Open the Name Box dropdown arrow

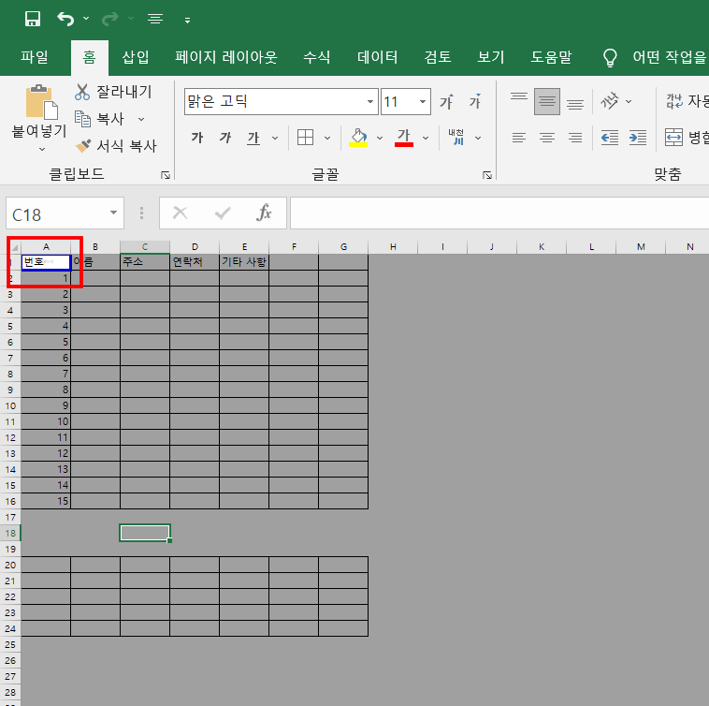coord(113,213)
